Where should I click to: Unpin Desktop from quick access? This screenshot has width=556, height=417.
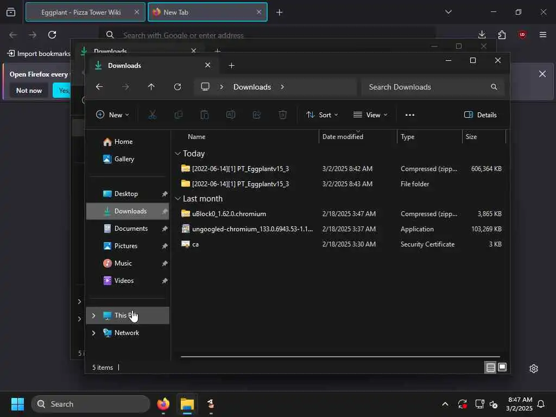click(x=165, y=194)
